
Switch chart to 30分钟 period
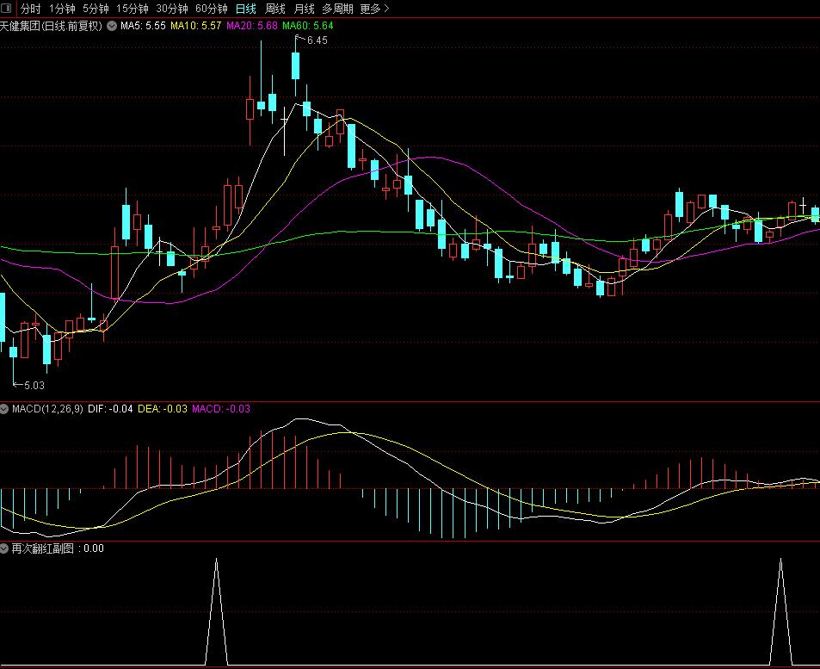tap(171, 9)
